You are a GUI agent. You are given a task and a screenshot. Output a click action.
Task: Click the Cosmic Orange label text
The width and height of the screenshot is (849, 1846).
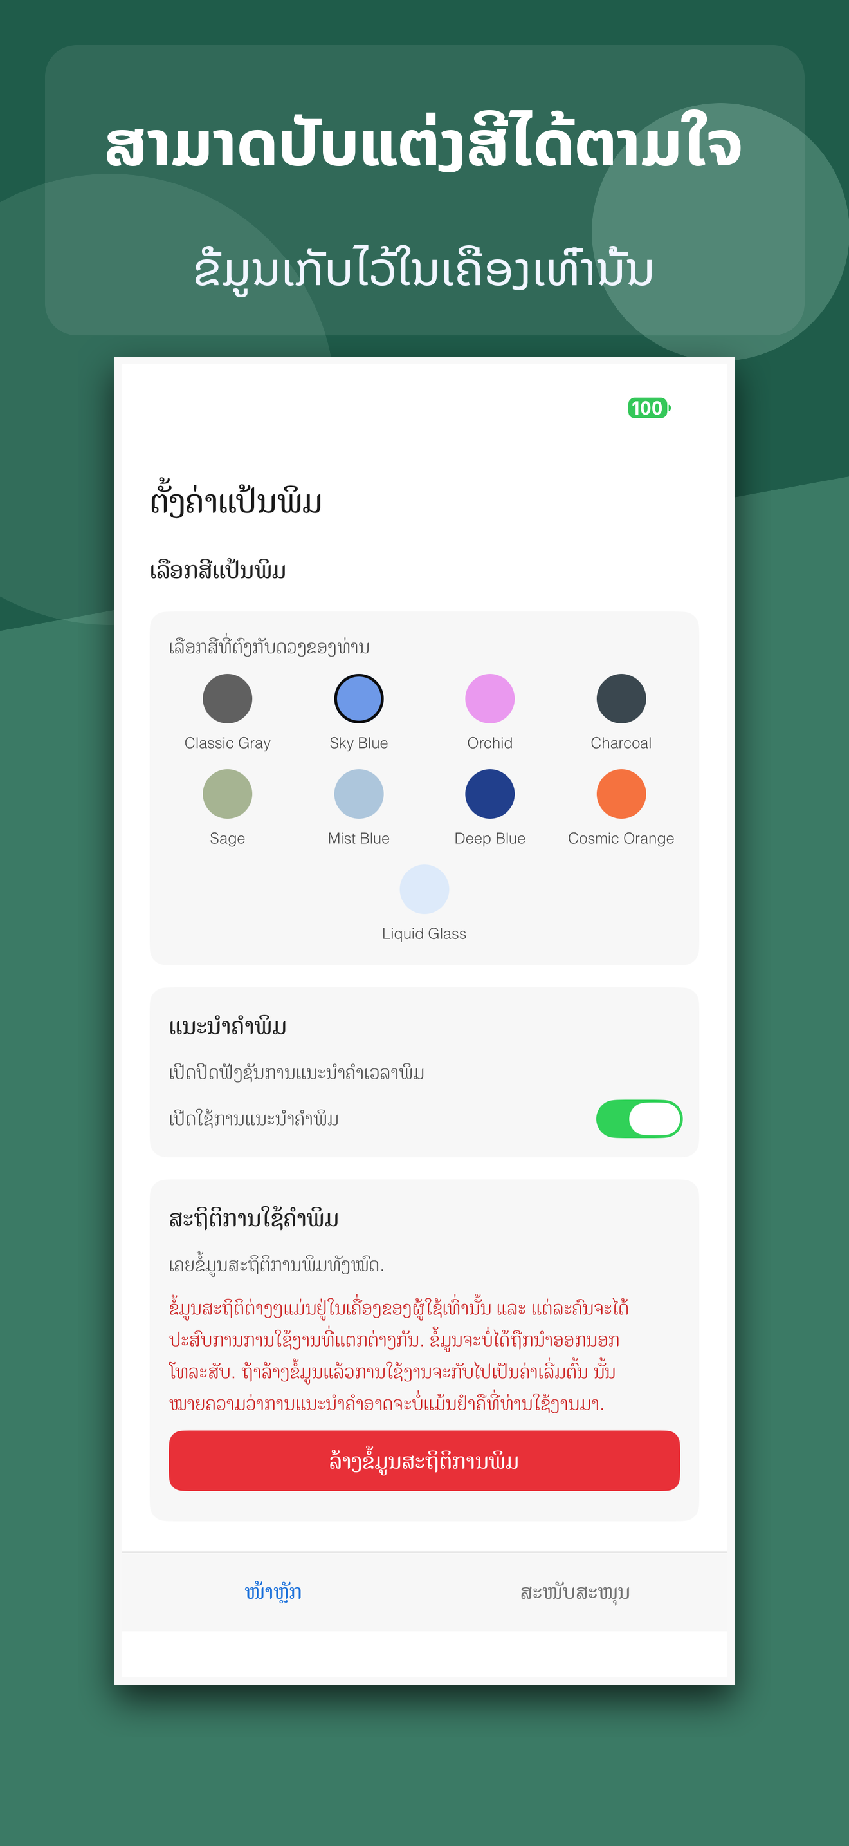tap(621, 839)
